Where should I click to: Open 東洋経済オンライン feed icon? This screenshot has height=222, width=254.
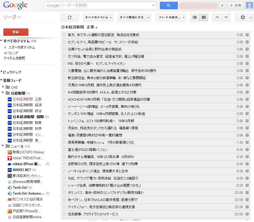10,176
